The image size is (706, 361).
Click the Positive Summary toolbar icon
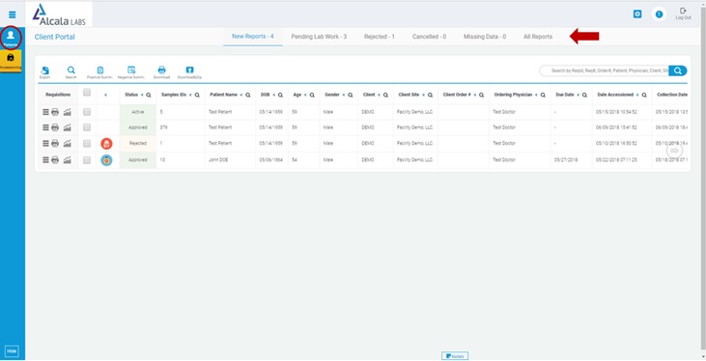pos(99,72)
